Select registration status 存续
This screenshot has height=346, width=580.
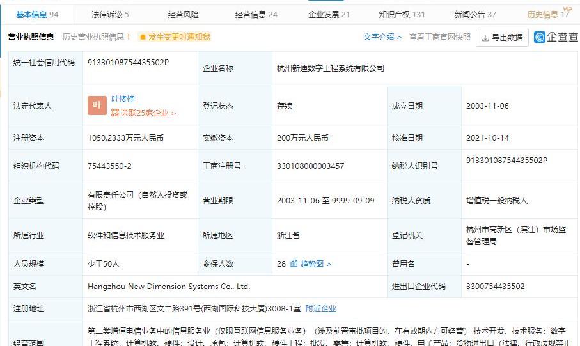[285, 106]
